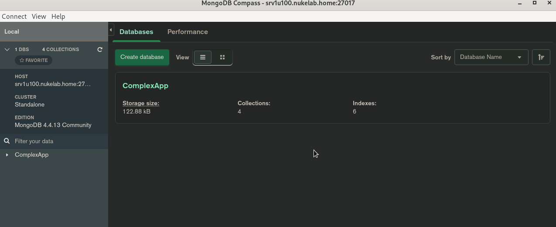
Task: Expand the ComplexApp tree node arrow
Action: [x=7, y=155]
